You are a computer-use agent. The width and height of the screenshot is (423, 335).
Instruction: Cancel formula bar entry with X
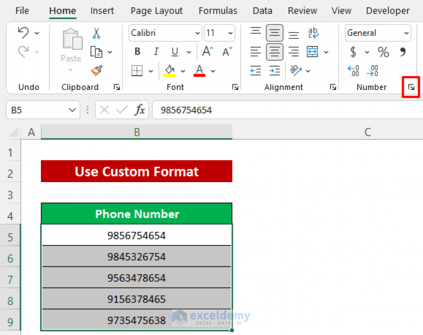tap(104, 110)
